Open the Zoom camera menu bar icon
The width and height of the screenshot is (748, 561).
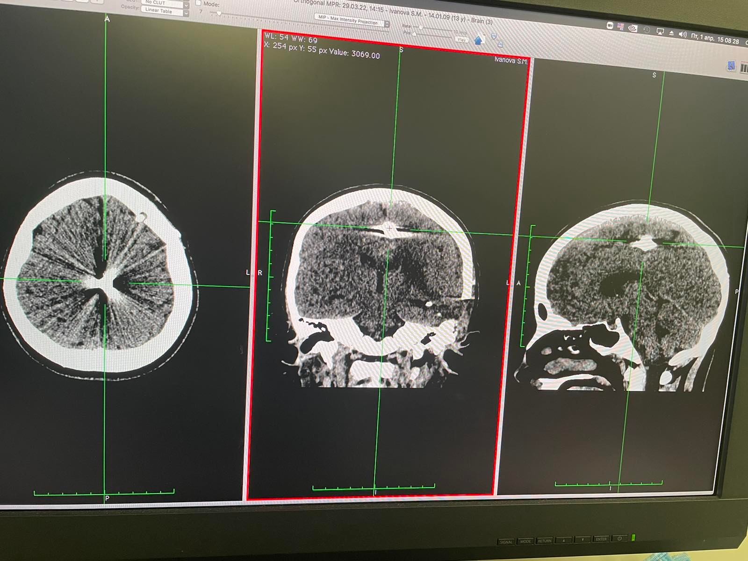[610, 26]
